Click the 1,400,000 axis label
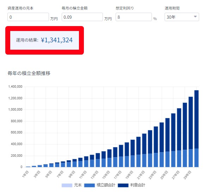This screenshot has width=203, height=192. tap(15, 87)
